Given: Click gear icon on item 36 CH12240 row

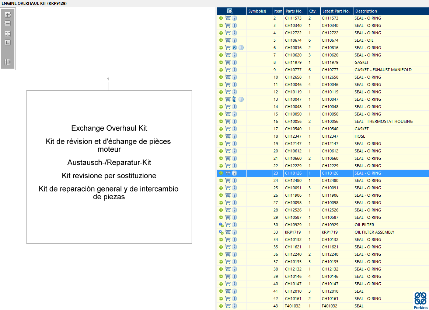Looking at the screenshot, I should [221, 254].
